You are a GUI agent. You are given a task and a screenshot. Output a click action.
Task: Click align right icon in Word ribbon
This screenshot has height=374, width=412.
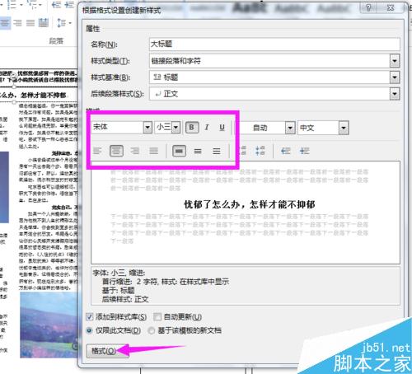click(17, 22)
